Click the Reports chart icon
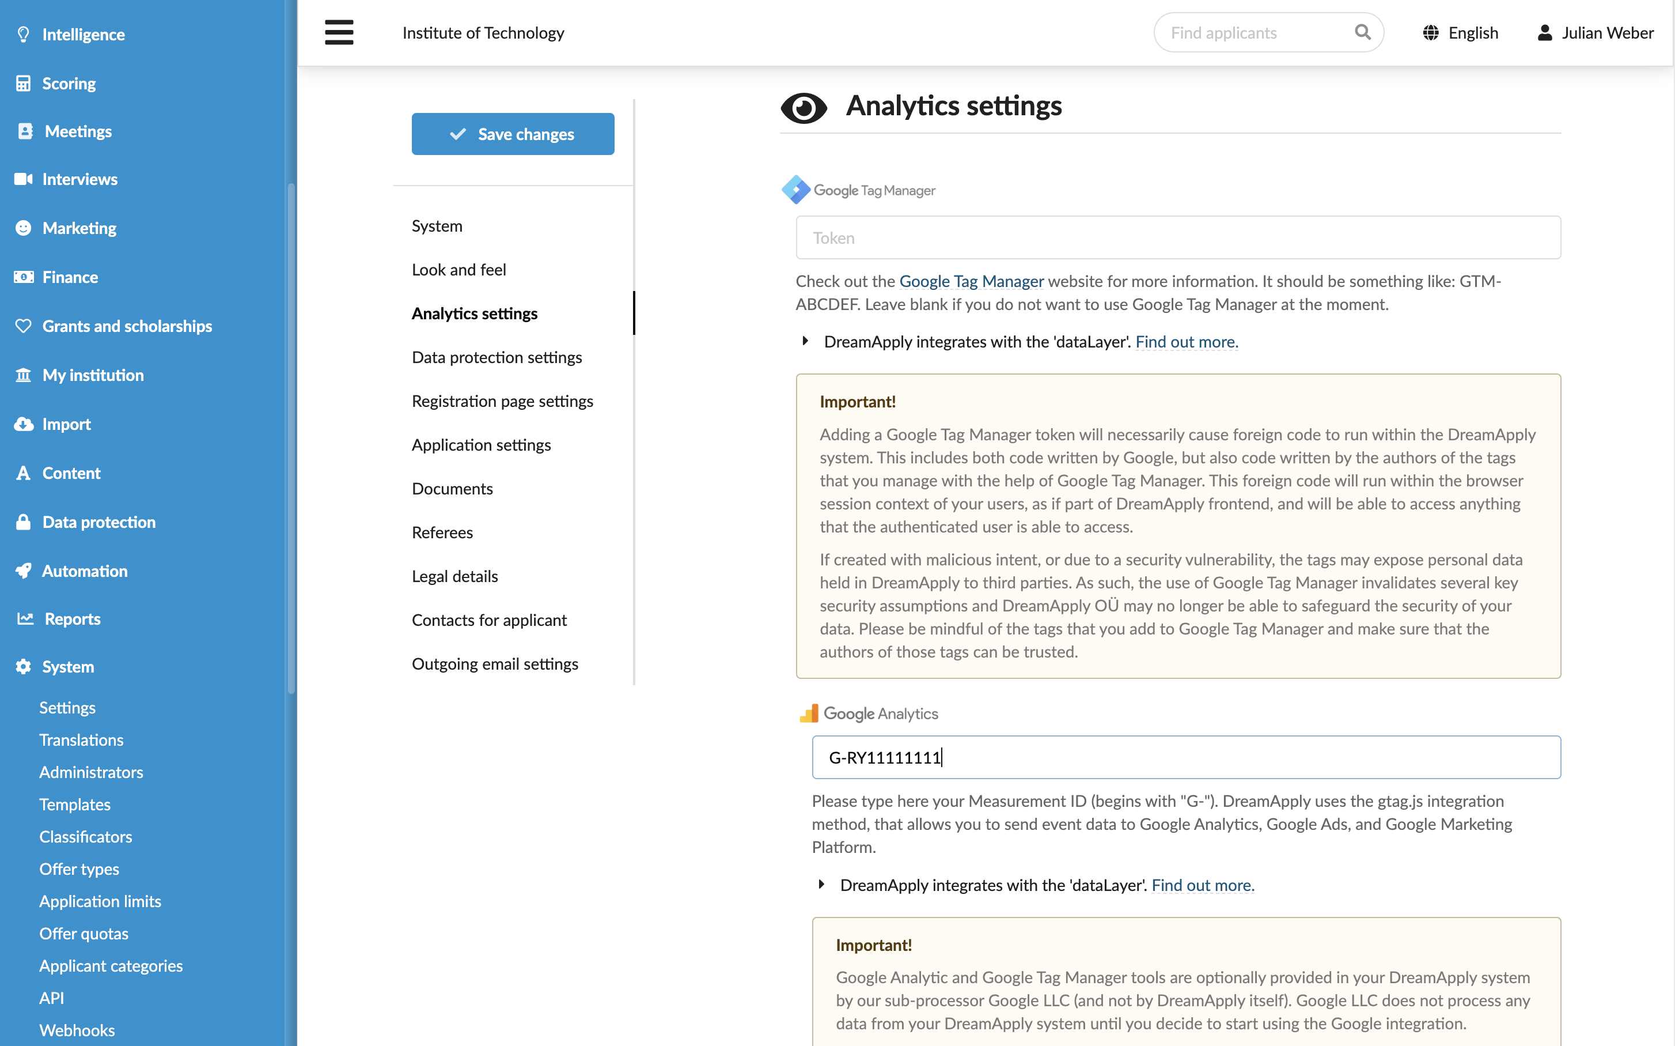The image size is (1675, 1046). coord(25,618)
